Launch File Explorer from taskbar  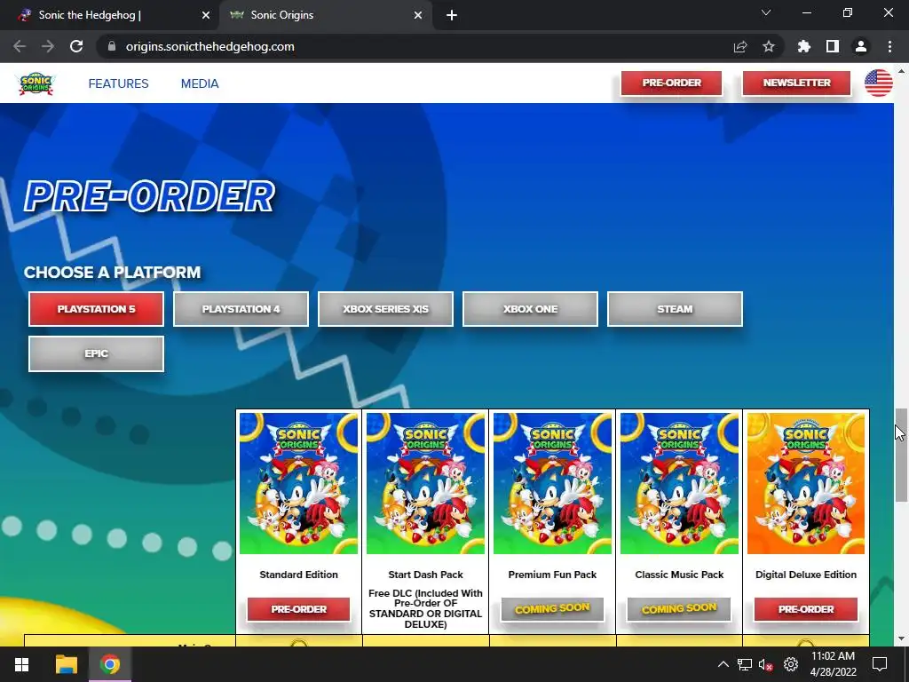[x=66, y=664]
